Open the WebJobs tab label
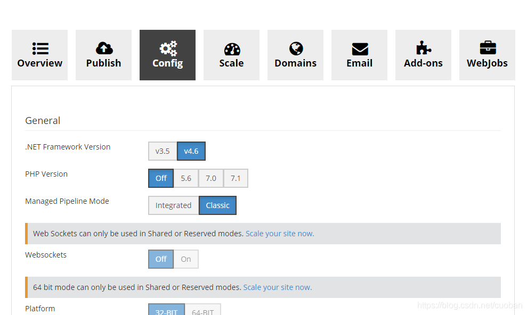The height and width of the screenshot is (315, 527). tap(487, 63)
